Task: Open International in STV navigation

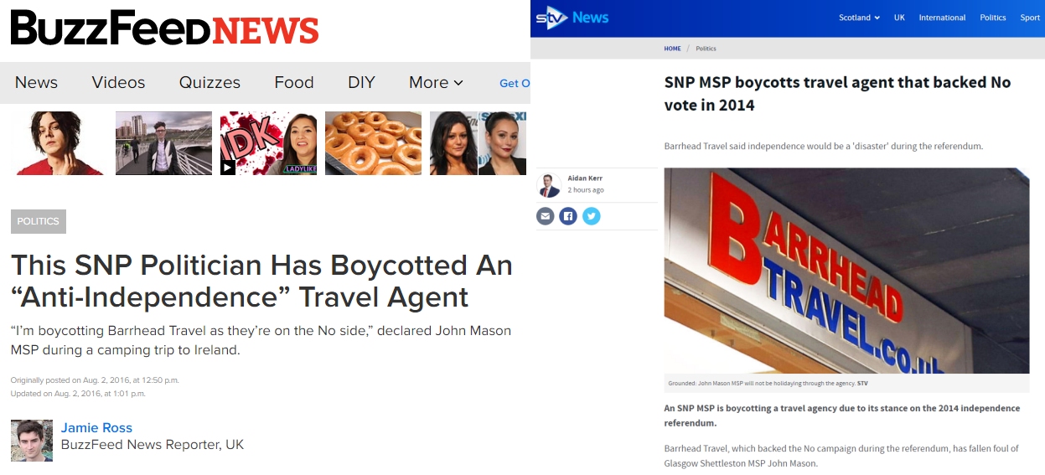Action: [942, 18]
